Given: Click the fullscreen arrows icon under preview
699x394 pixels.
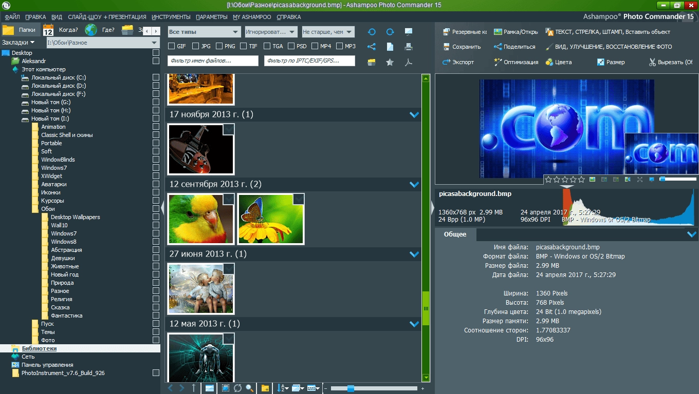Looking at the screenshot, I should tap(640, 180).
